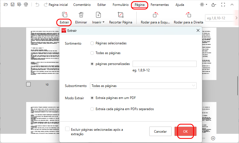
Task: Switch to the Editar tab
Action: pos(102,5)
